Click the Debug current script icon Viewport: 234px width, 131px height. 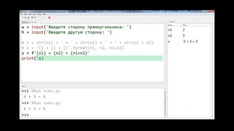point(35,17)
